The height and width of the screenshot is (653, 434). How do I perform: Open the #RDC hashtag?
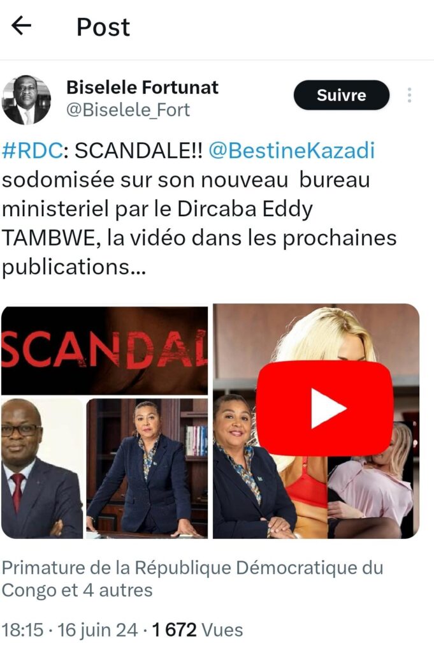point(33,150)
